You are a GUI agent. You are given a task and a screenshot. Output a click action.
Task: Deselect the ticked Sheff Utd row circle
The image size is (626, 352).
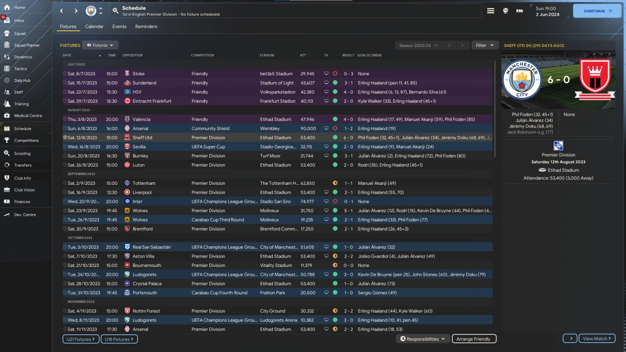(65, 138)
